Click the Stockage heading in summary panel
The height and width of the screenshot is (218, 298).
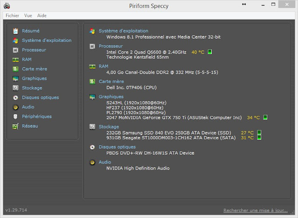[x=109, y=127]
